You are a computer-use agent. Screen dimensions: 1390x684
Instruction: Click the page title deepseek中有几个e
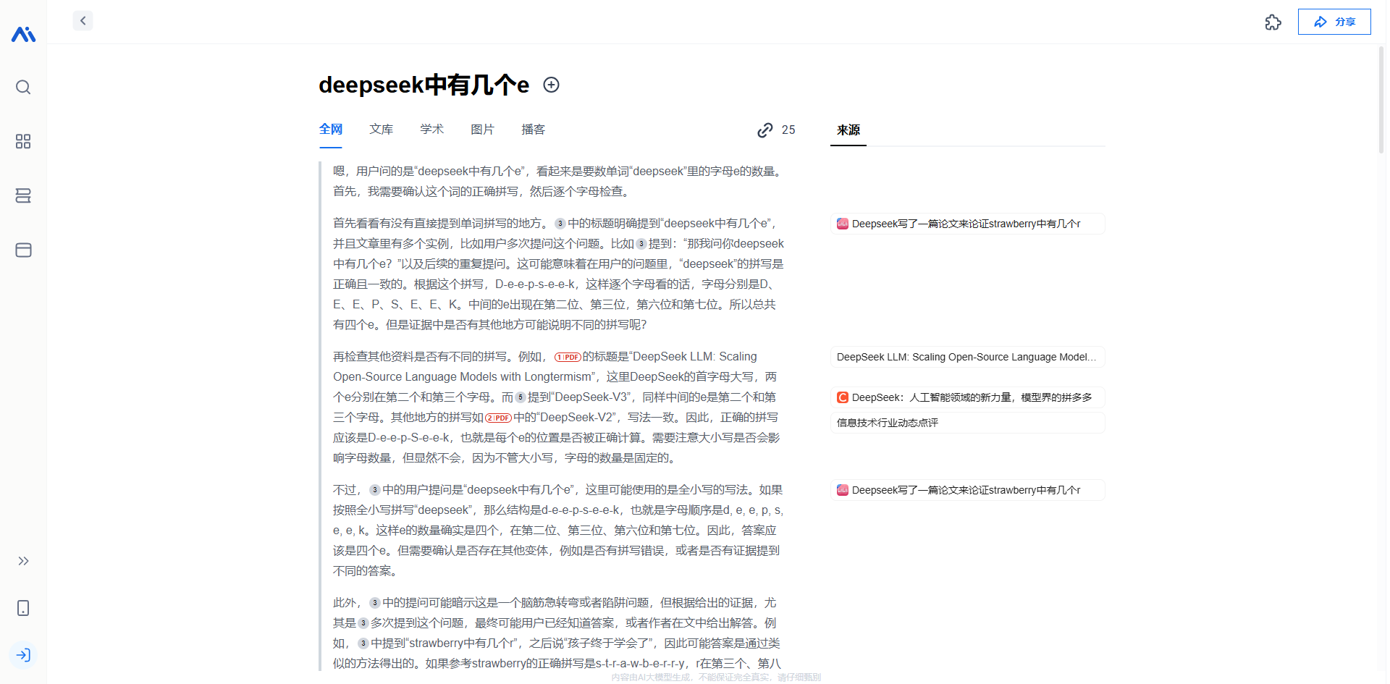point(424,85)
